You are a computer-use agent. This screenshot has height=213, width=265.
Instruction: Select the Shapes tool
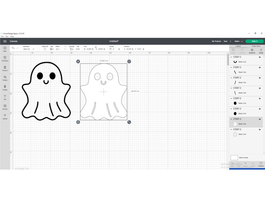[5, 78]
